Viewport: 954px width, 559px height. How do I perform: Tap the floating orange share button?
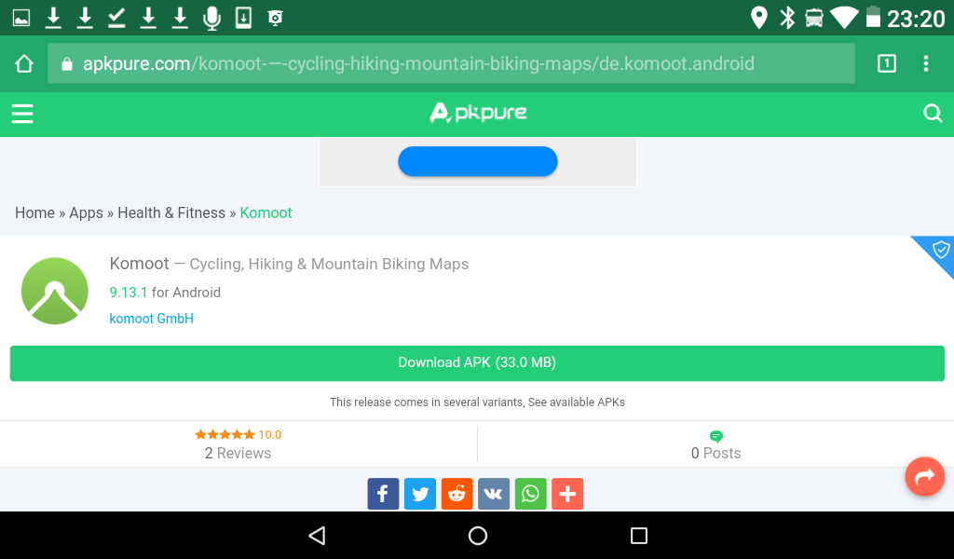point(924,476)
